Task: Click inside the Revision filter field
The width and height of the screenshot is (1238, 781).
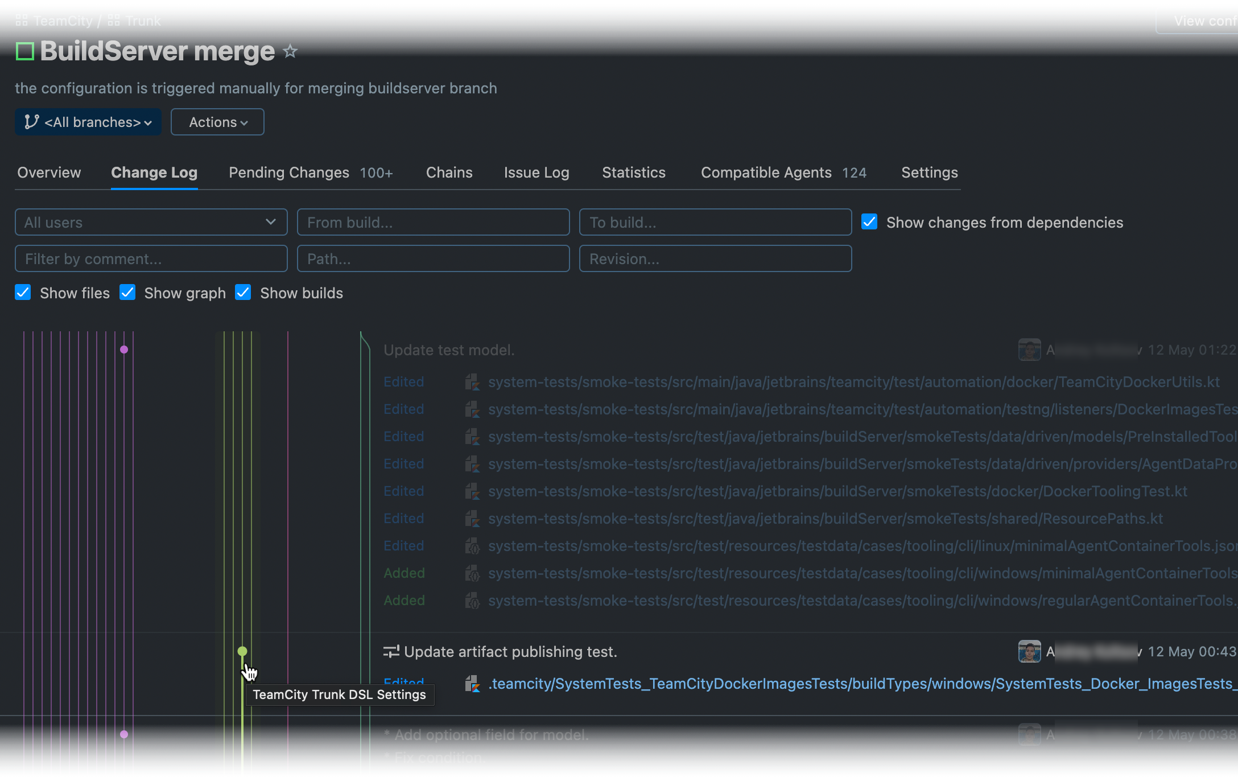Action: pos(715,258)
